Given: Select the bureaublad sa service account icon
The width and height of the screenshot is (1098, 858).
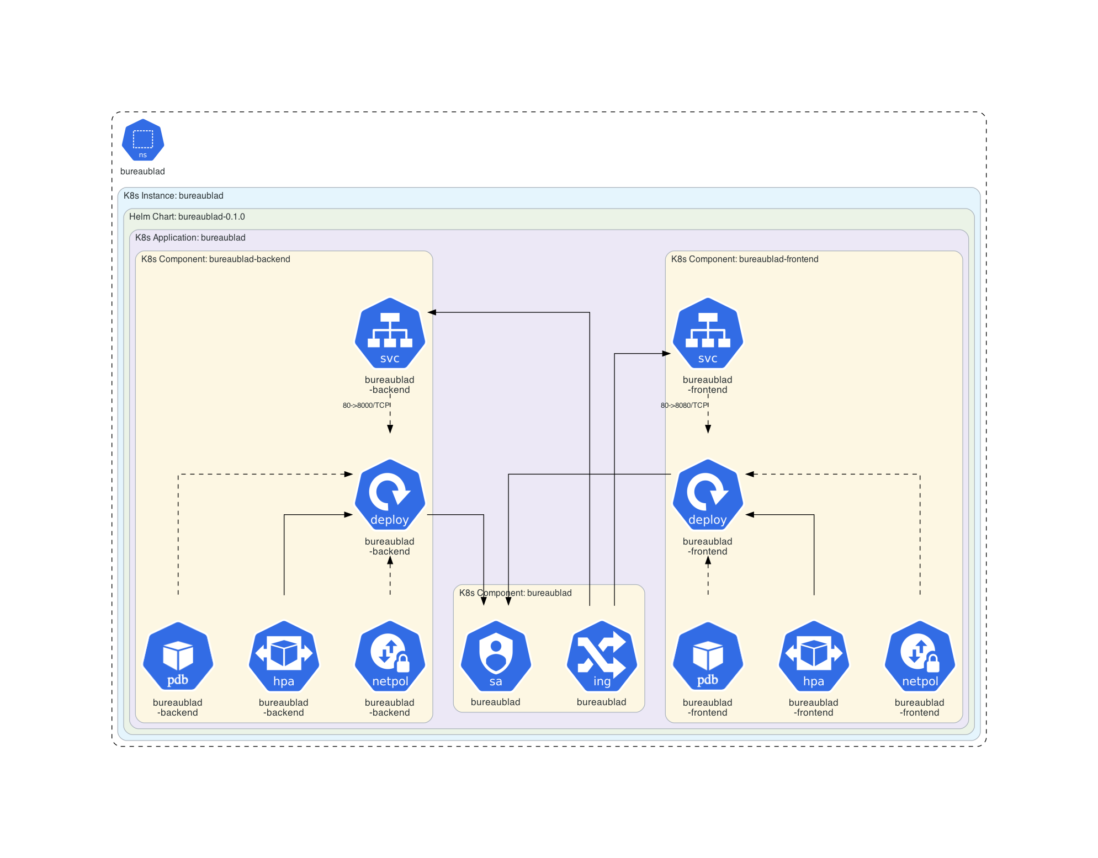Looking at the screenshot, I should pyautogui.click(x=496, y=656).
